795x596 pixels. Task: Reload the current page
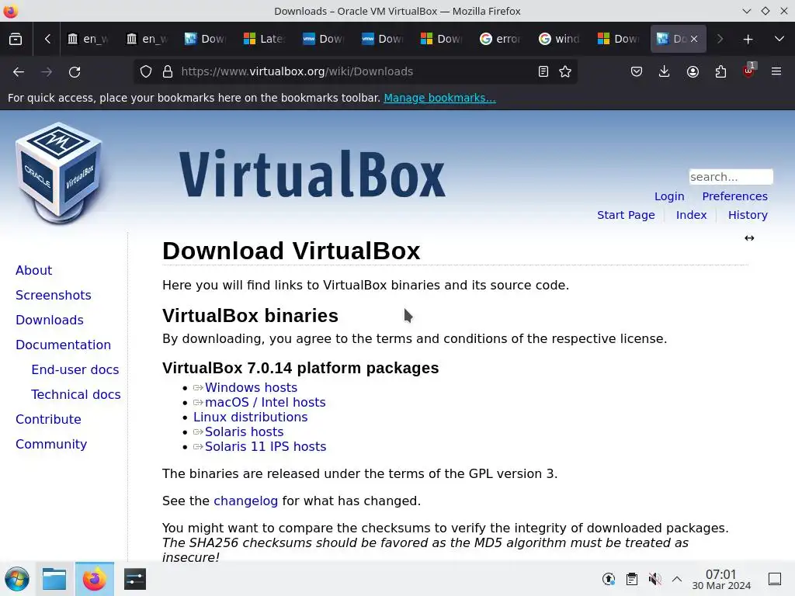tap(75, 72)
